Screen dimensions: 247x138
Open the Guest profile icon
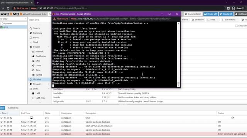(233, 8)
